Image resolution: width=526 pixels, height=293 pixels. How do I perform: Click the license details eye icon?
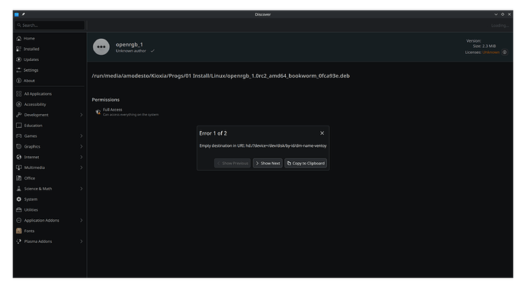tap(505, 53)
